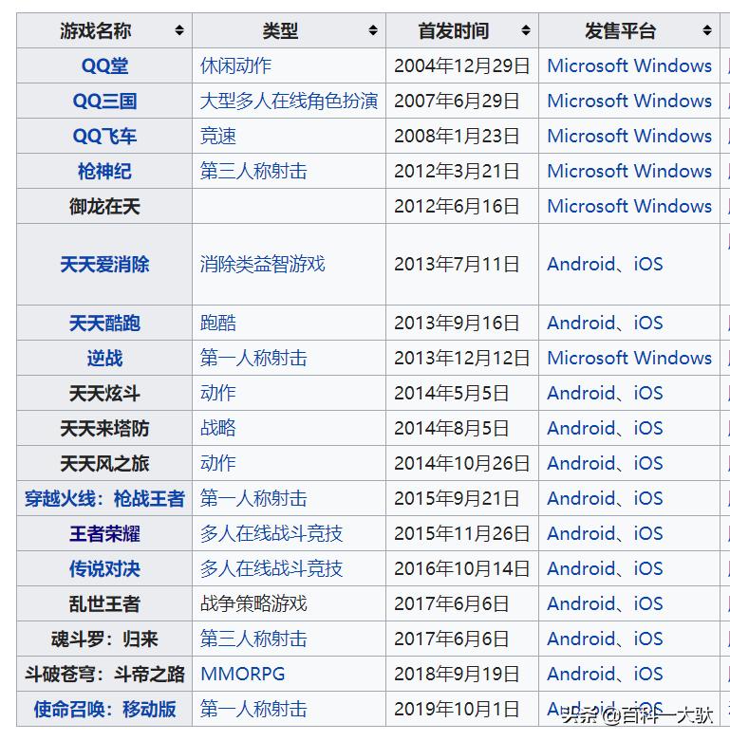Viewport: 730px width, 741px height.
Task: Click the MMORPG genre link
Action: pos(242,675)
